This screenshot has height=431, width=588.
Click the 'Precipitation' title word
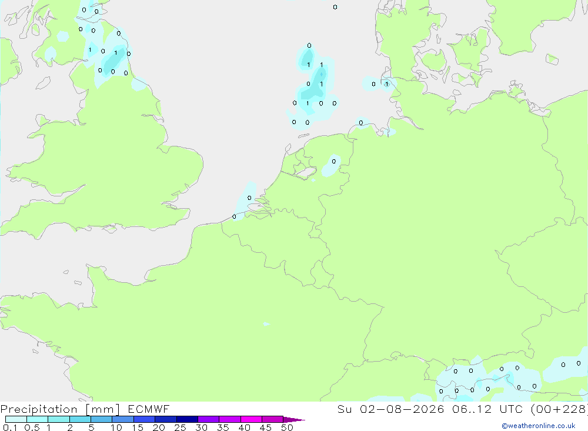(39, 409)
